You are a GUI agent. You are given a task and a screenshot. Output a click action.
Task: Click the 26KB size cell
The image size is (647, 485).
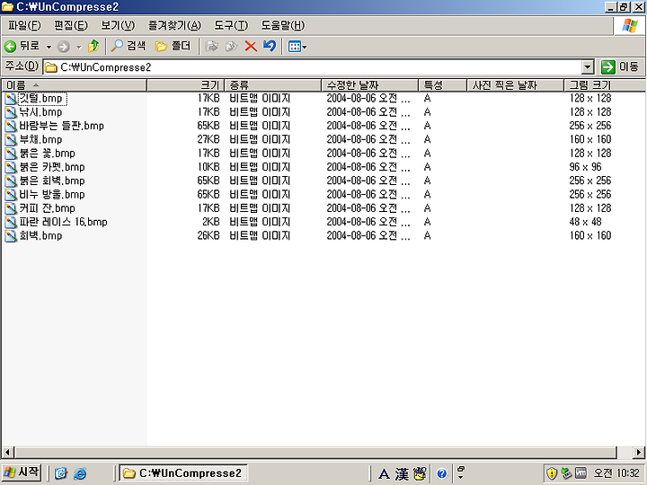[x=208, y=235]
